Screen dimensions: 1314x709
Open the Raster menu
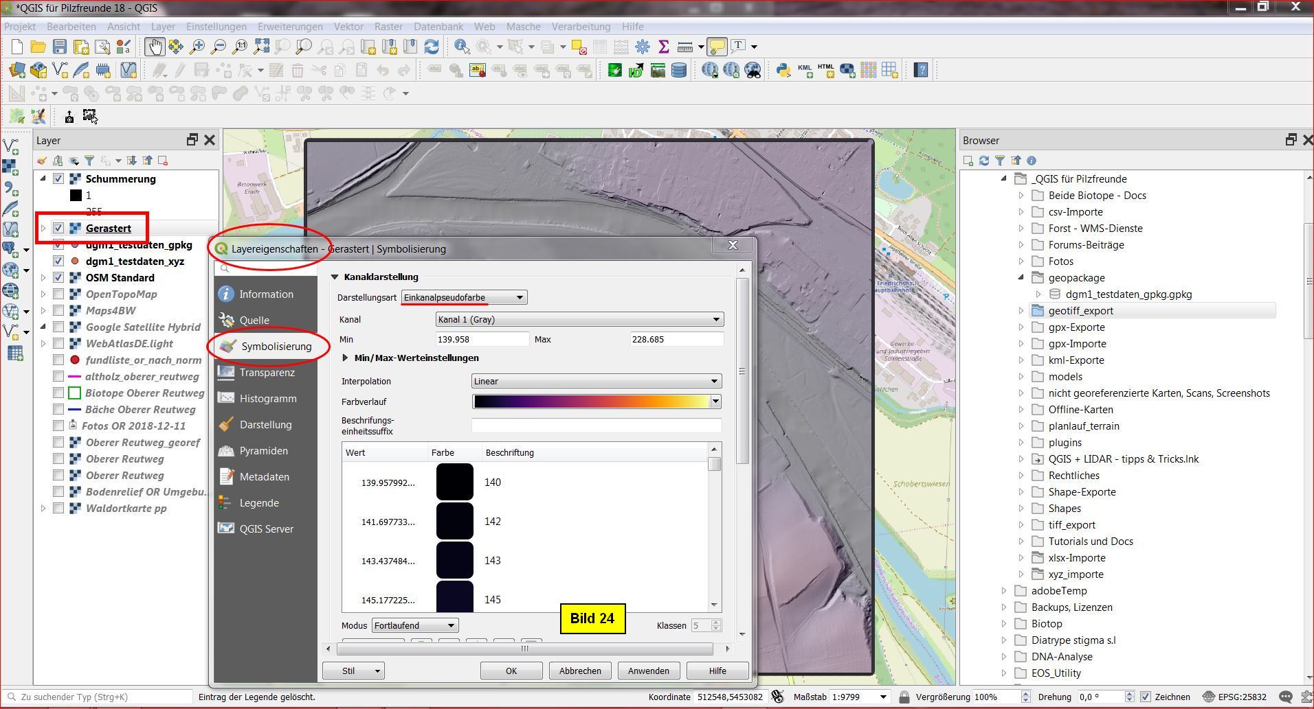tap(388, 27)
